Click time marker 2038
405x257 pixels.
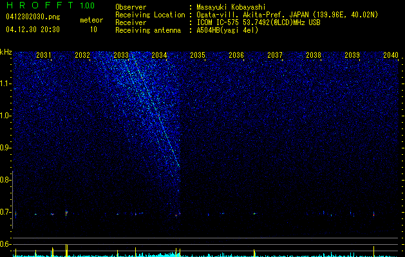tap(314, 55)
